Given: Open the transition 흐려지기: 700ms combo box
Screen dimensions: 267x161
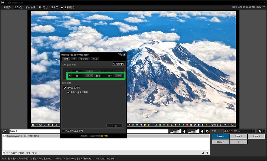Looking at the screenshot, I should (238, 131).
